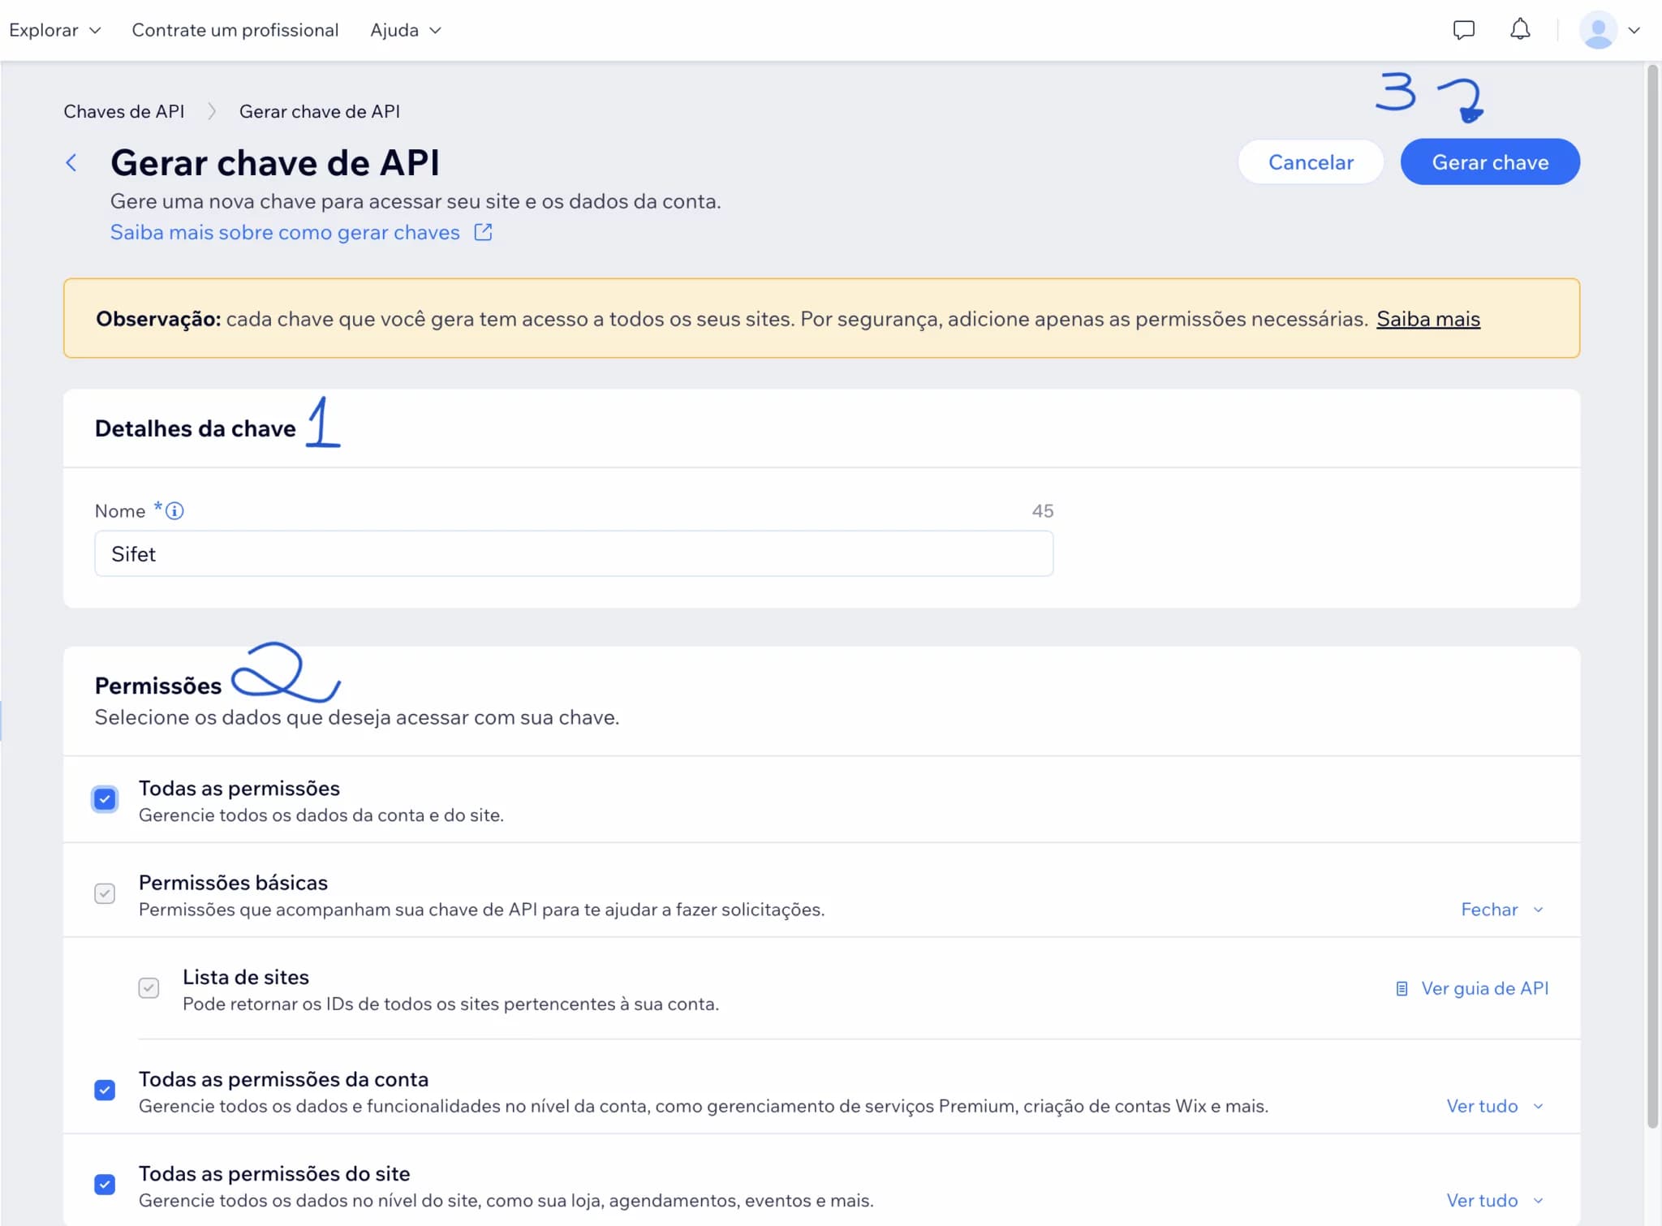Screen dimensions: 1662x1226
Task: Uncheck Todas as permissões do site
Action: pyautogui.click(x=105, y=1185)
